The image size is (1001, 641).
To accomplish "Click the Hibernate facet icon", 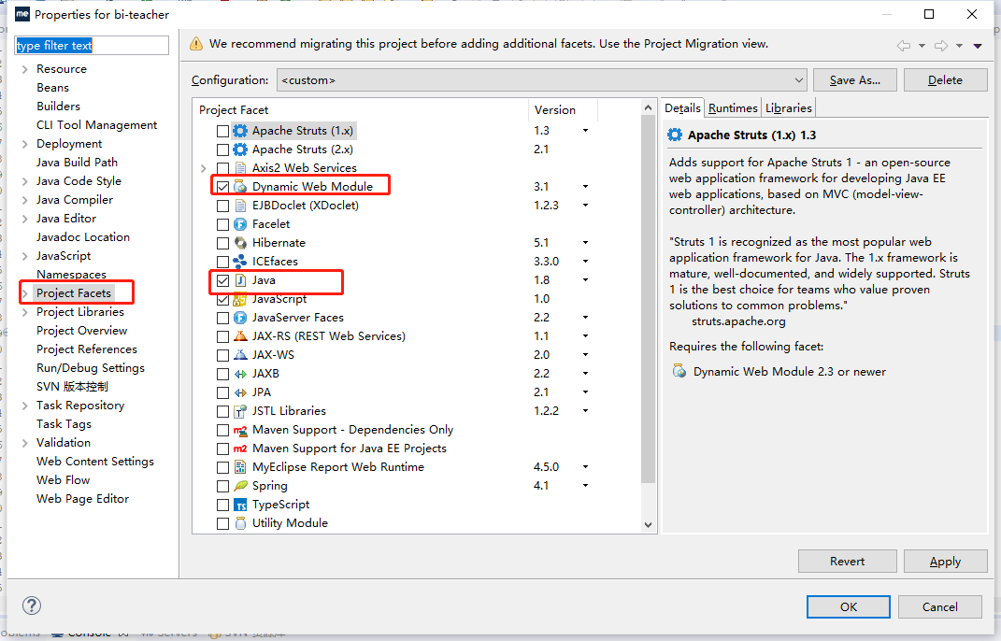I will (240, 243).
